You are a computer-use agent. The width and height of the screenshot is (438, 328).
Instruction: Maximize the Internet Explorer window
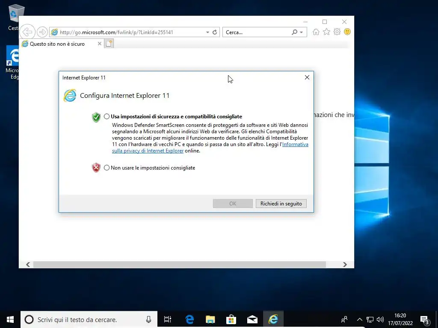click(325, 22)
